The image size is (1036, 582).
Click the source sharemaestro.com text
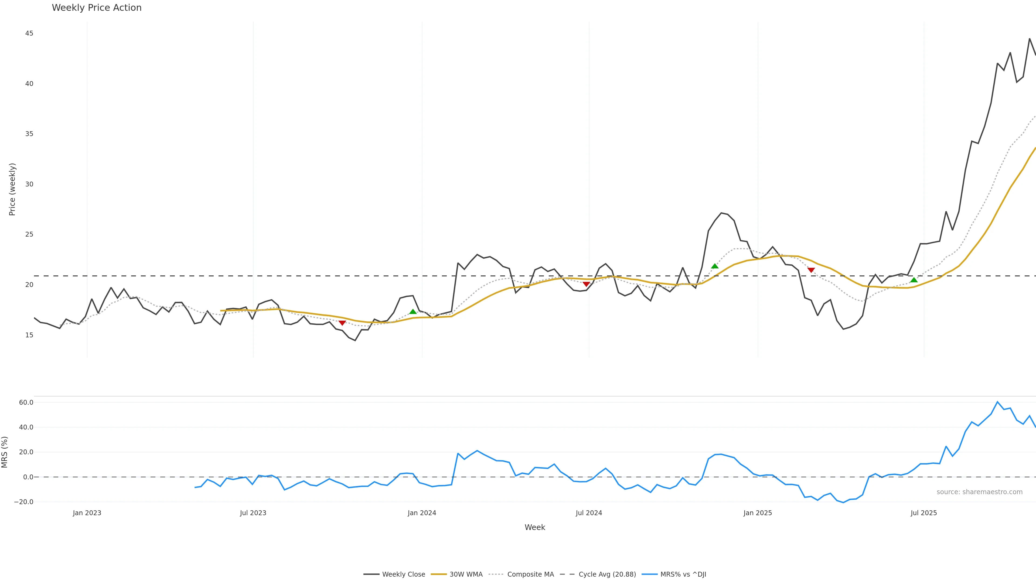click(x=979, y=492)
